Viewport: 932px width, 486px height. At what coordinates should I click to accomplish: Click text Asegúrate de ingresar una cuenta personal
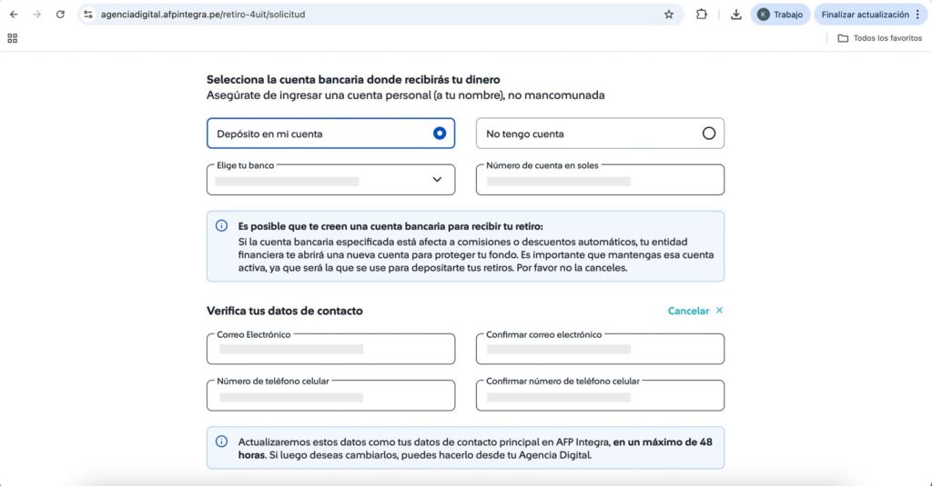tap(405, 95)
